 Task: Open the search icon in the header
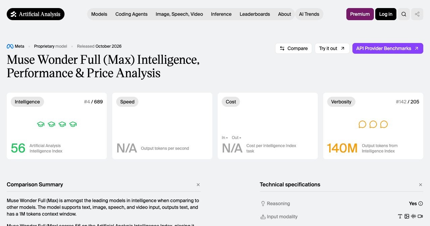[x=404, y=14]
